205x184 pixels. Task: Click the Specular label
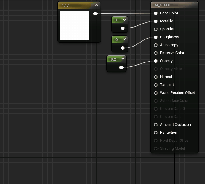coord(167,29)
